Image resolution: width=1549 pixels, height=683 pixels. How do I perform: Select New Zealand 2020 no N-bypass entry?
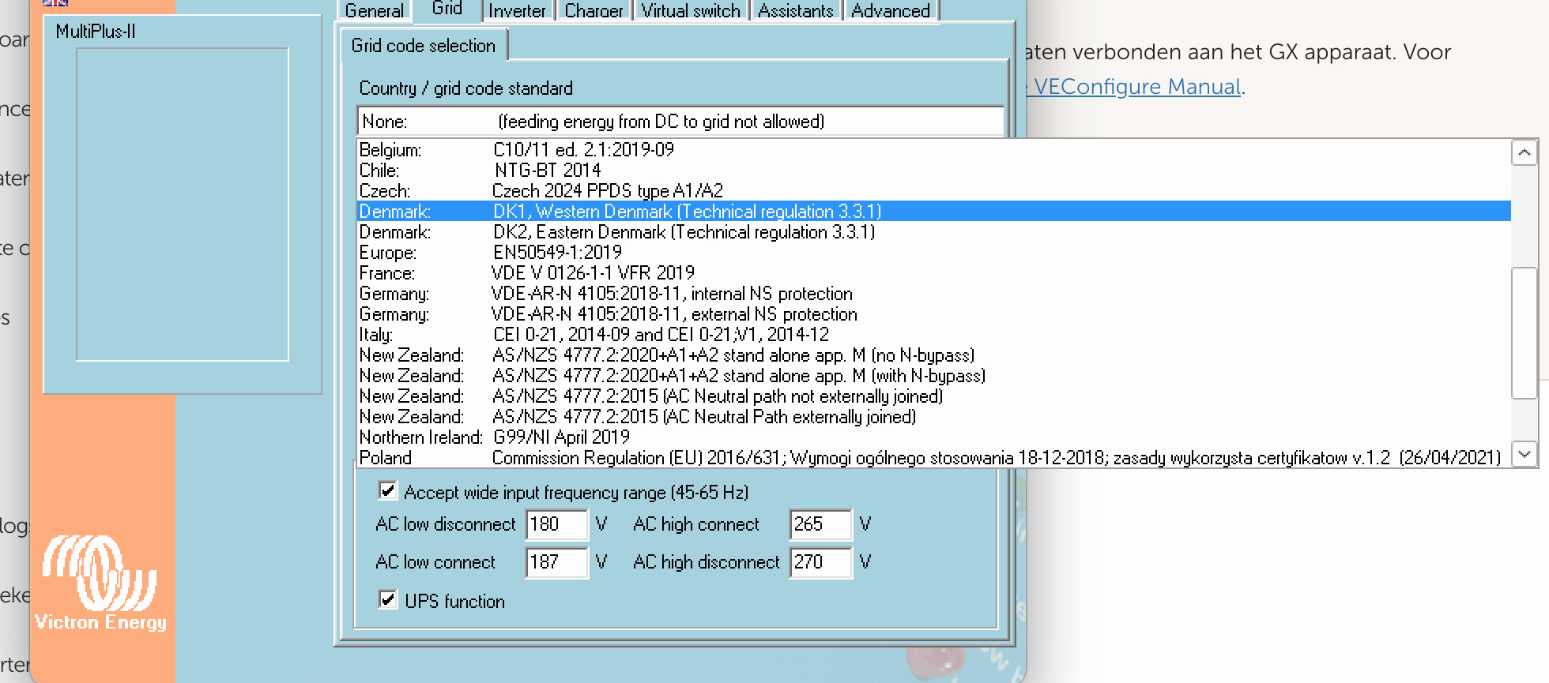click(x=933, y=355)
